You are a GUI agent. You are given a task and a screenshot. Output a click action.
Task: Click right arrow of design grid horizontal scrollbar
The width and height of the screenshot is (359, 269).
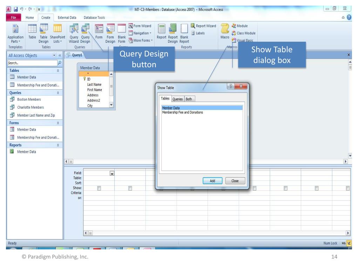[348, 233]
